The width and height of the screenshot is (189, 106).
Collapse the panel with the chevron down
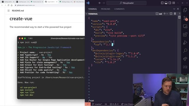point(174,9)
